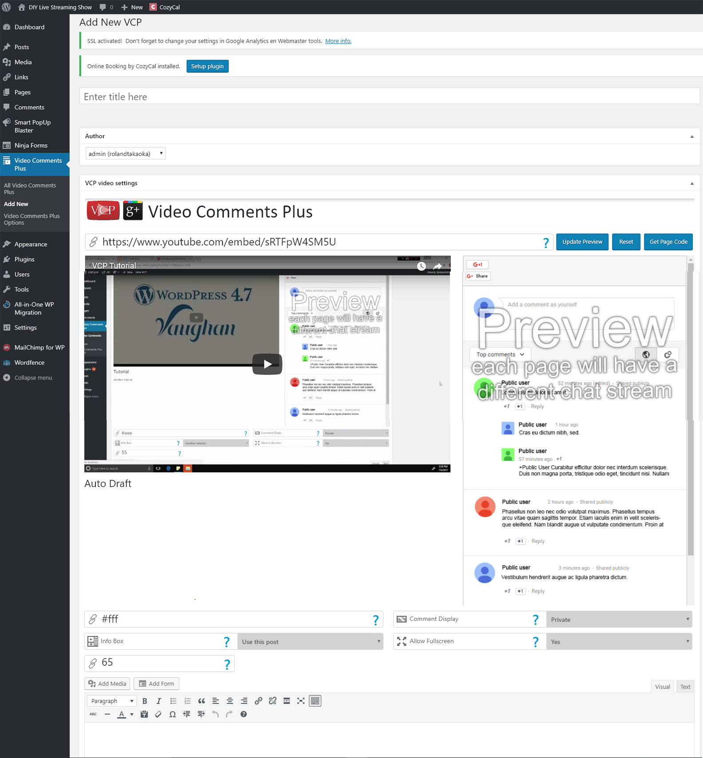
Task: Play the VCP Tutorial video
Action: (267, 364)
